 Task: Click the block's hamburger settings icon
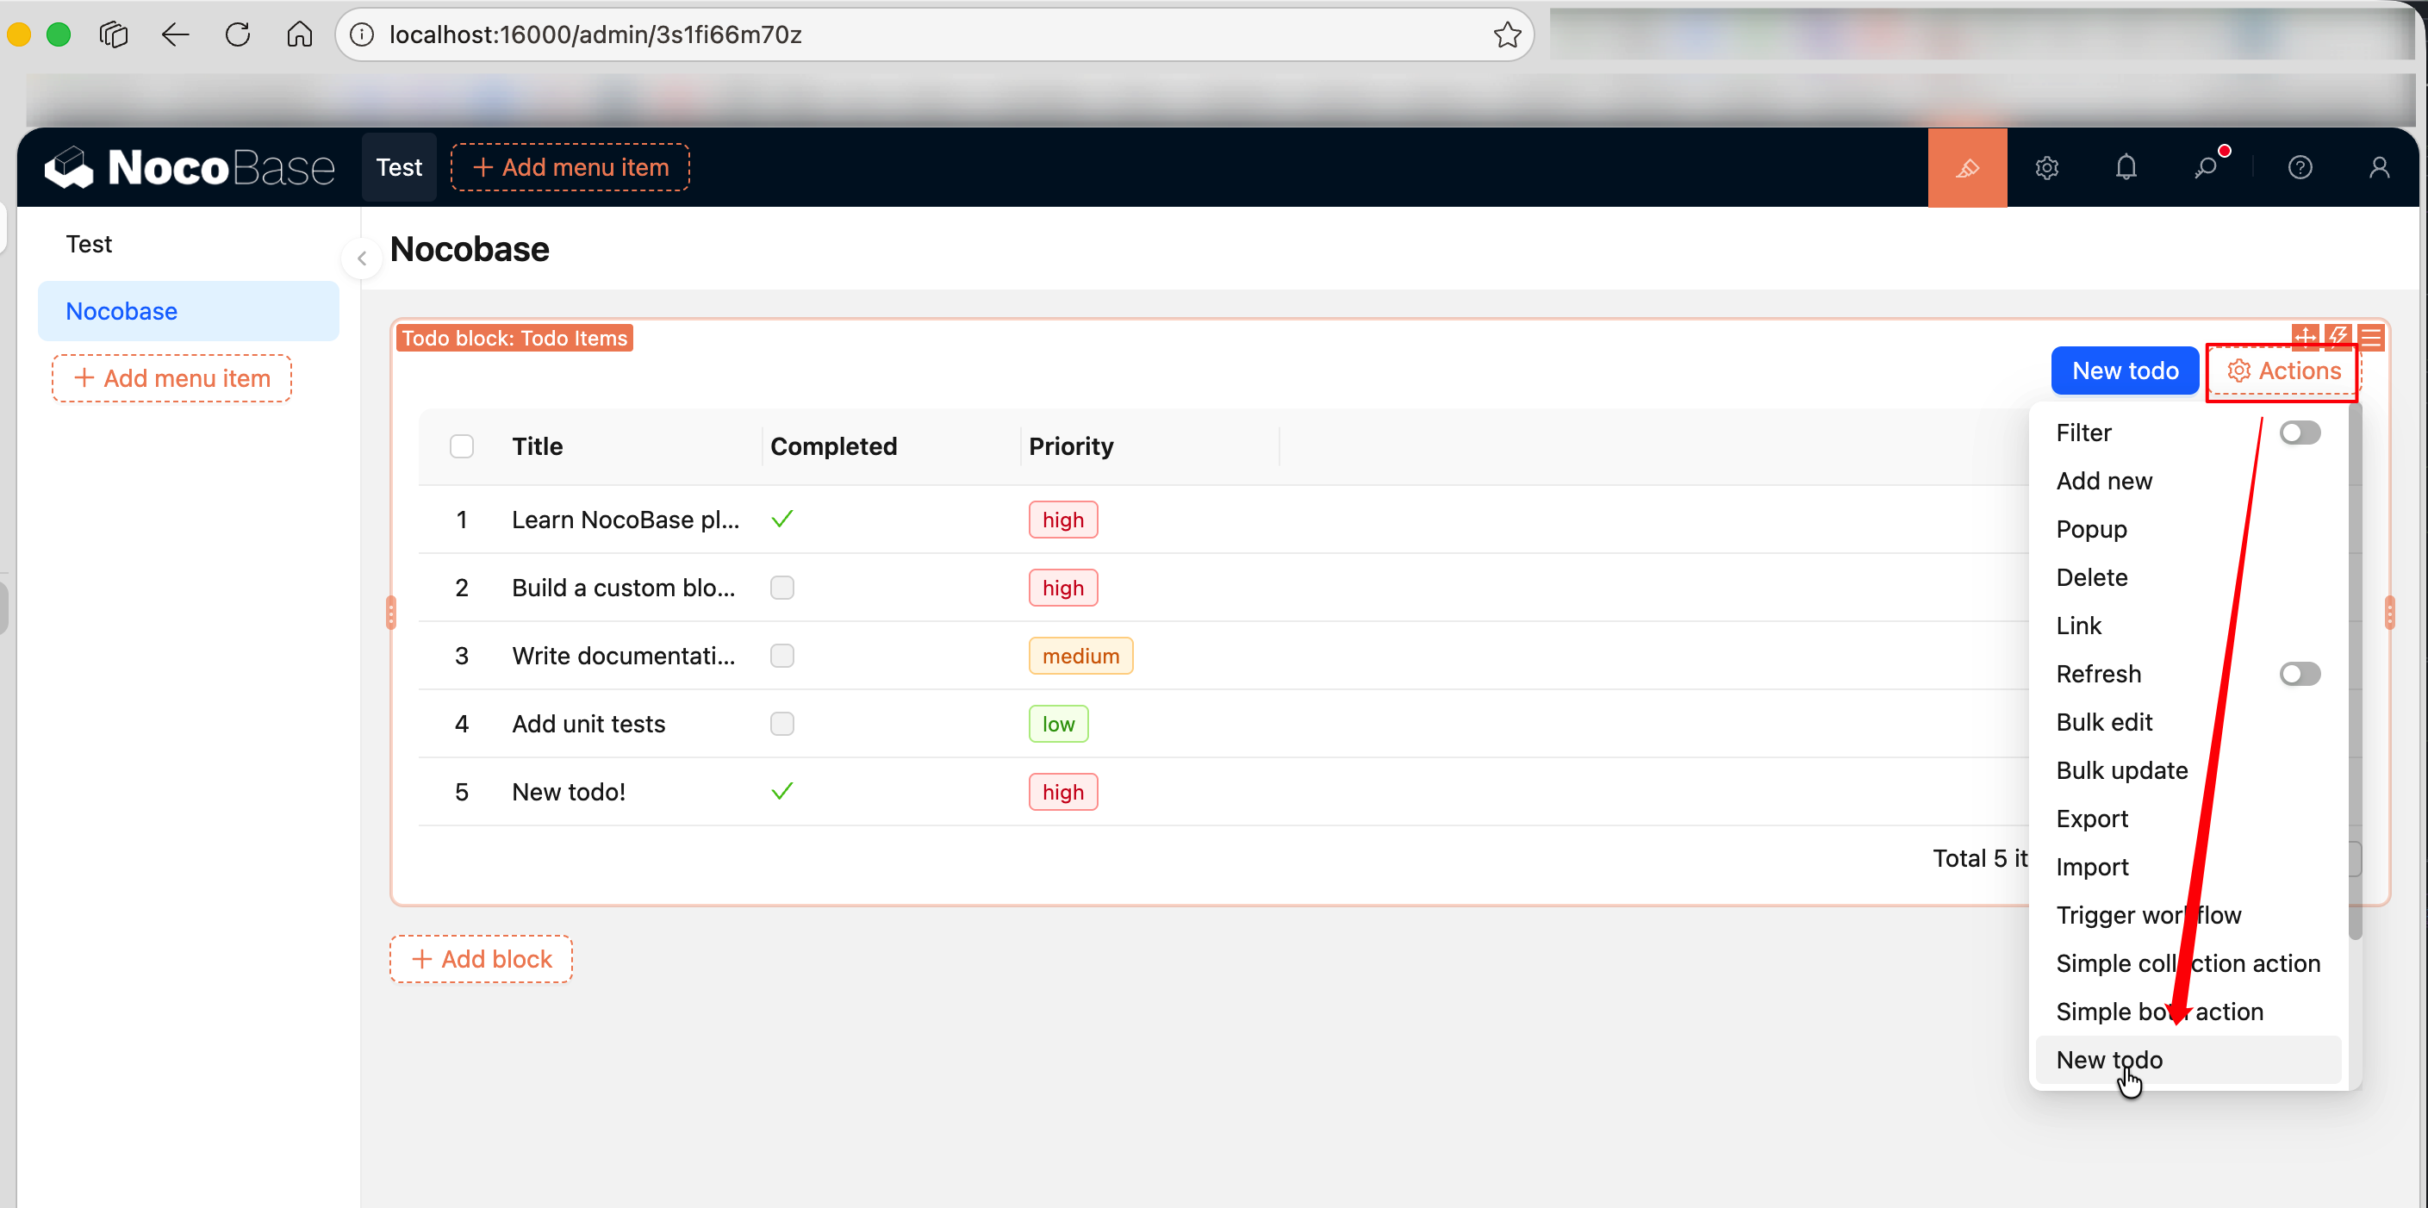click(2372, 338)
